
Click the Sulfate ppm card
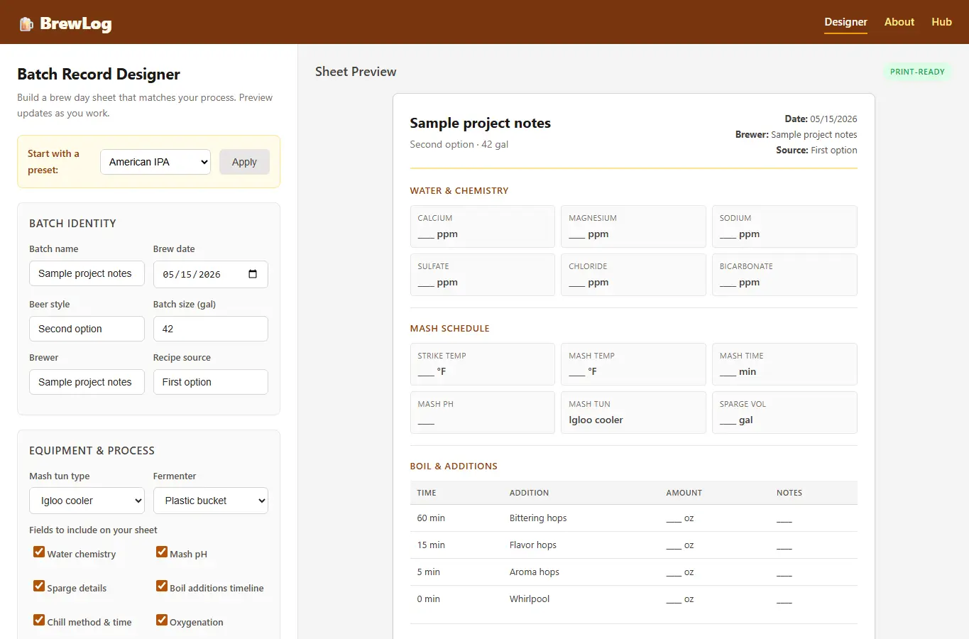(x=483, y=275)
